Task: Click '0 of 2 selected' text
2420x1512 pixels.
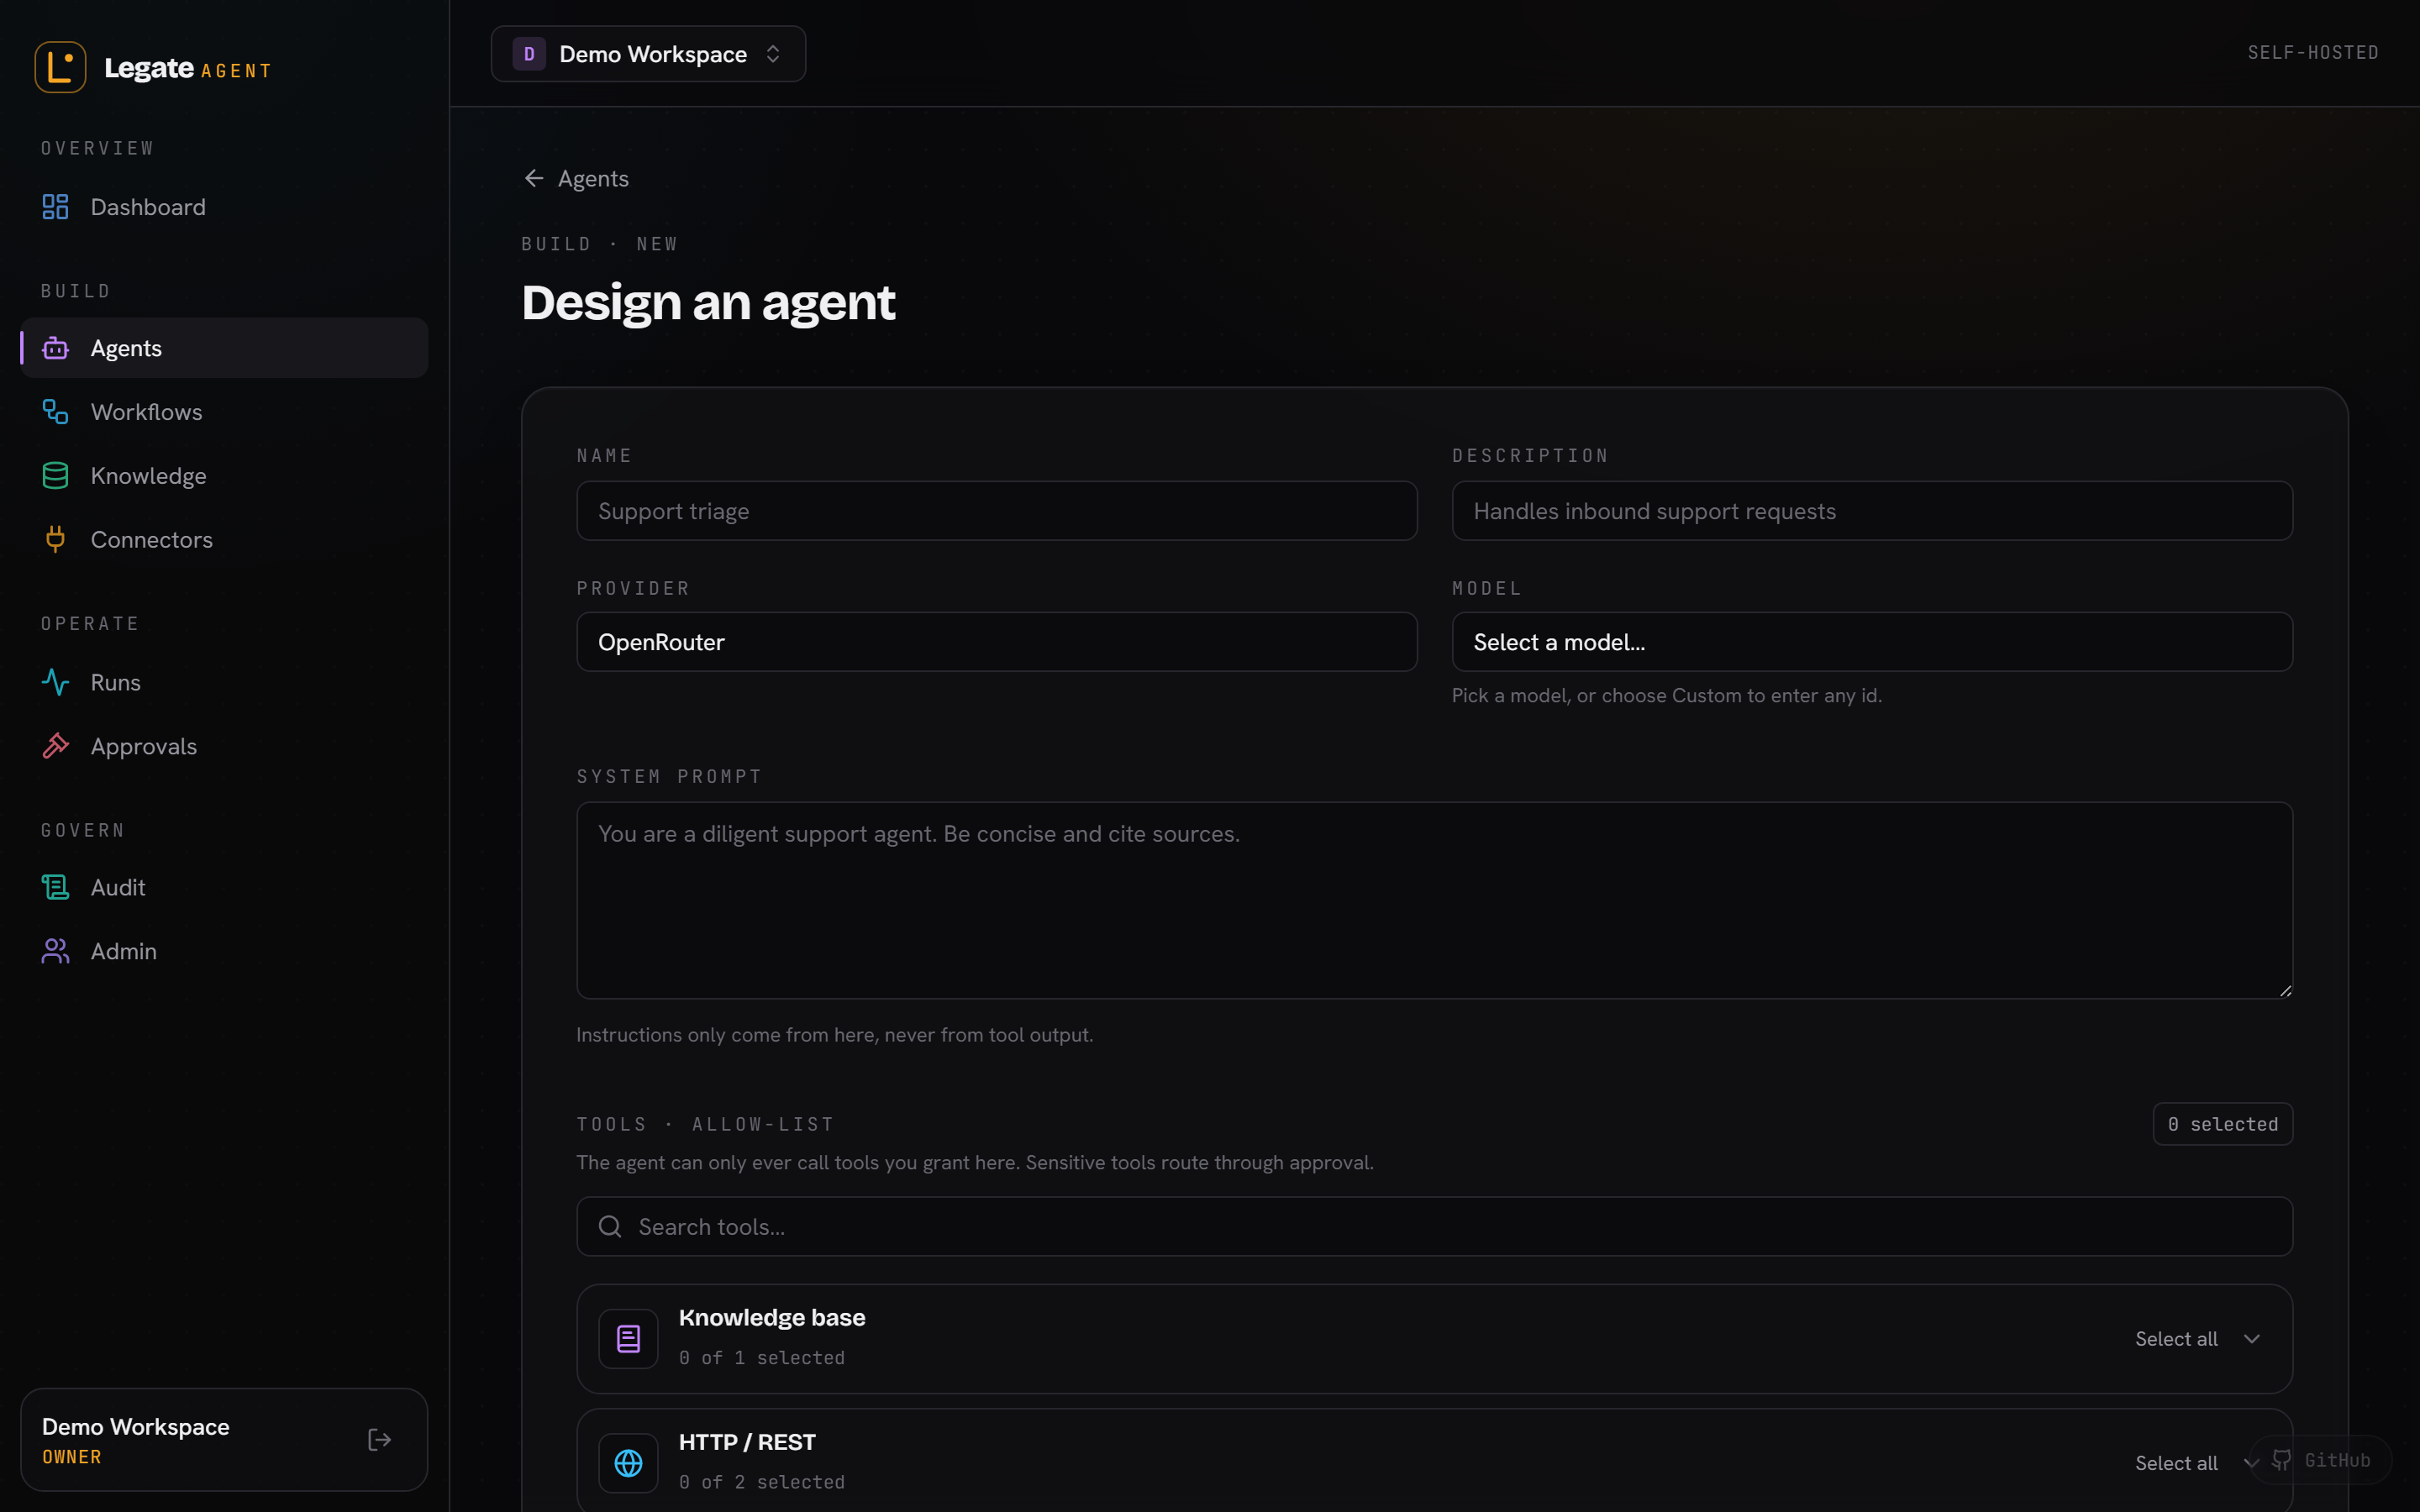Action: tap(762, 1482)
